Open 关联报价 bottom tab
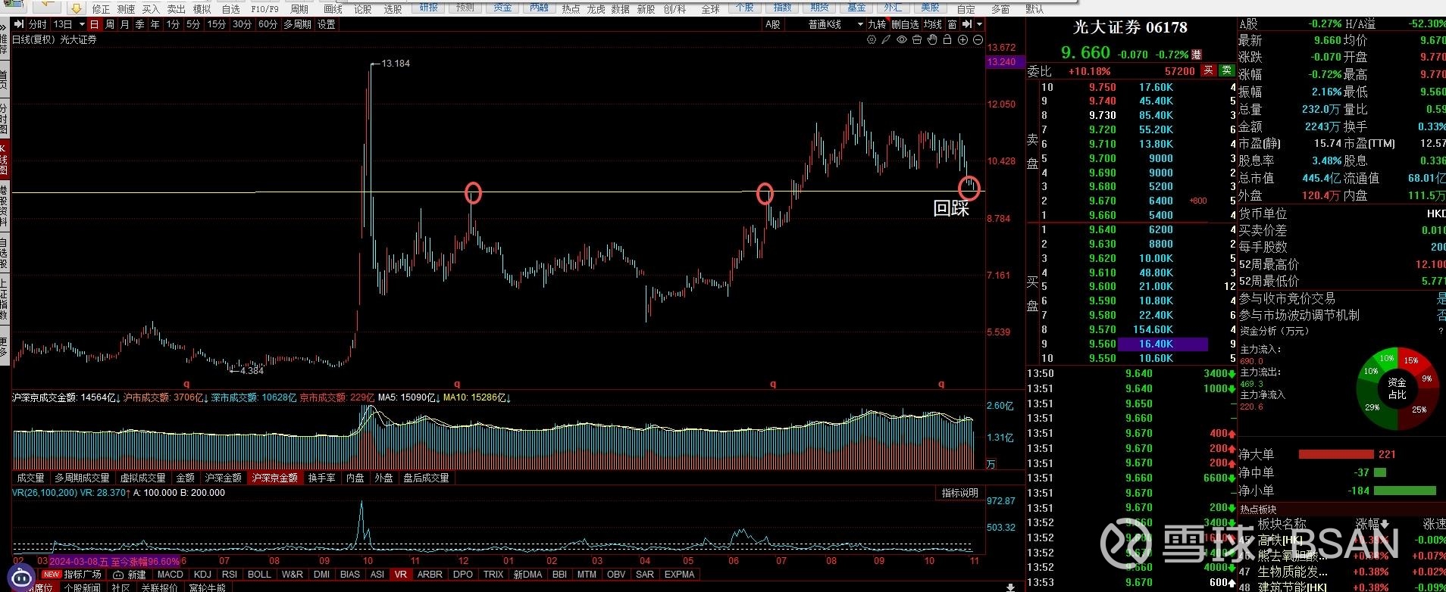 159,587
